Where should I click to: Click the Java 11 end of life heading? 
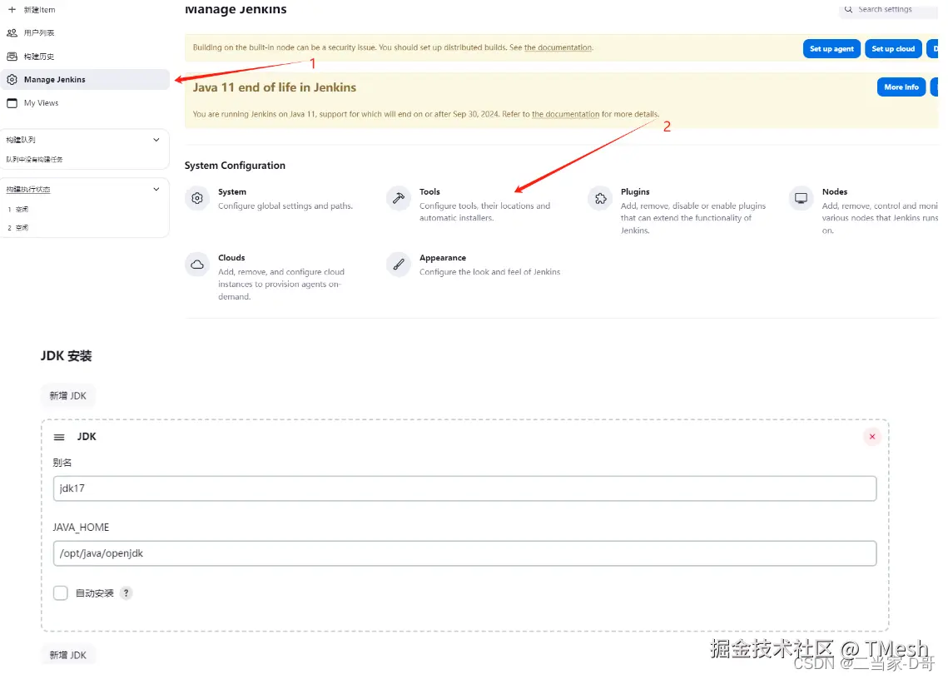click(275, 87)
